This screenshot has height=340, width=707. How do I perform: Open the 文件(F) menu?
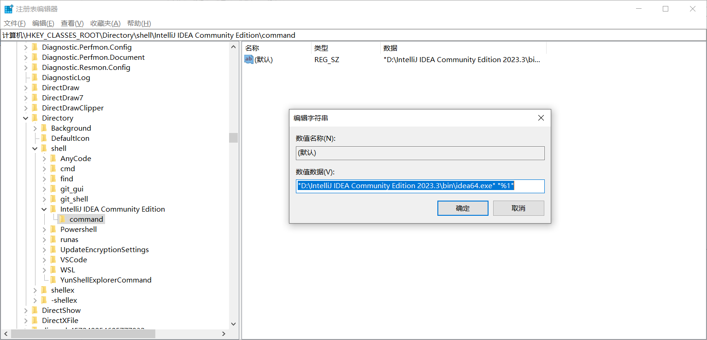click(15, 23)
